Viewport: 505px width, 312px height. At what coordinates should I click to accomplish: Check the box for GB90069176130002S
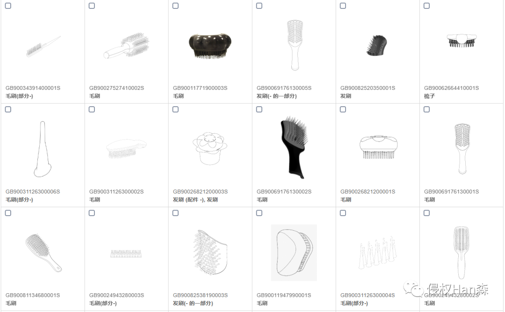point(259,109)
